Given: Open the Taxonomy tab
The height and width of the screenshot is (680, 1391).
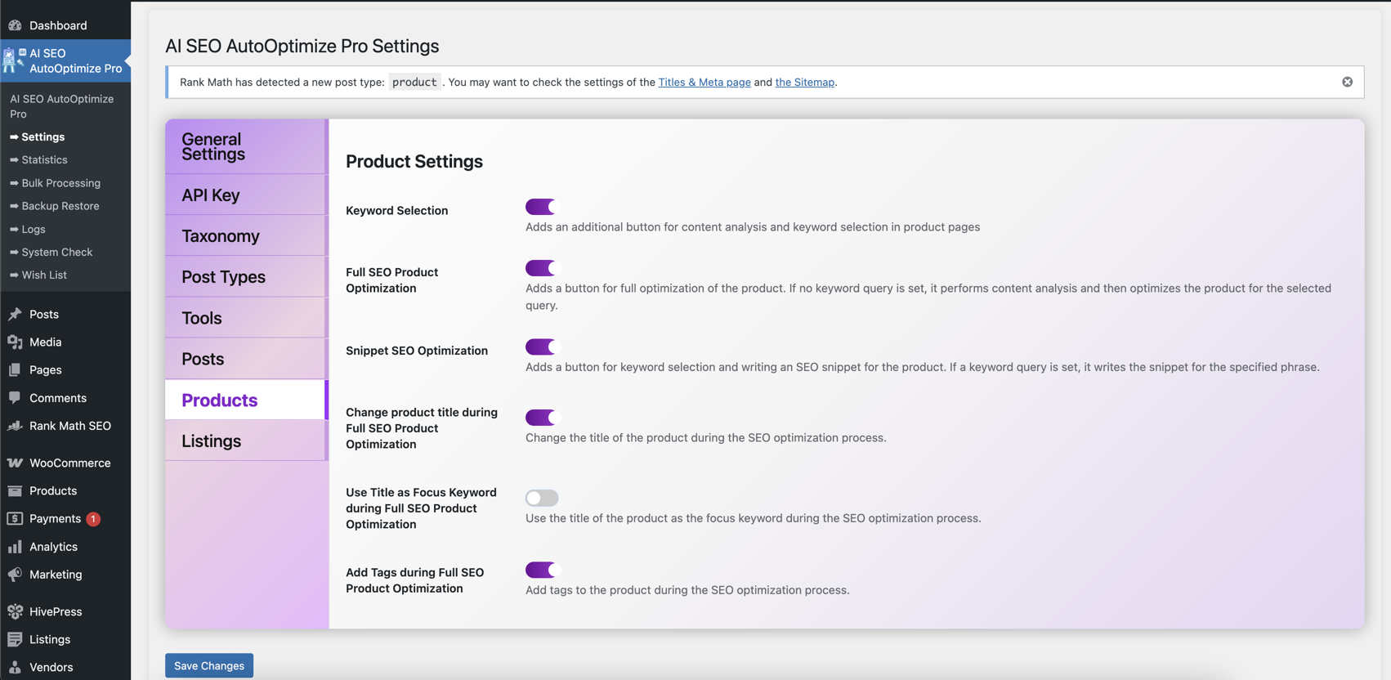Looking at the screenshot, I should (246, 235).
